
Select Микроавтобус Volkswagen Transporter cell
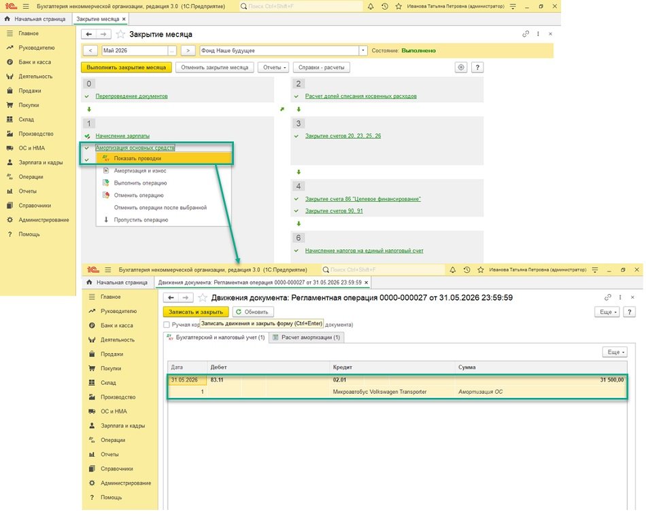393,392
